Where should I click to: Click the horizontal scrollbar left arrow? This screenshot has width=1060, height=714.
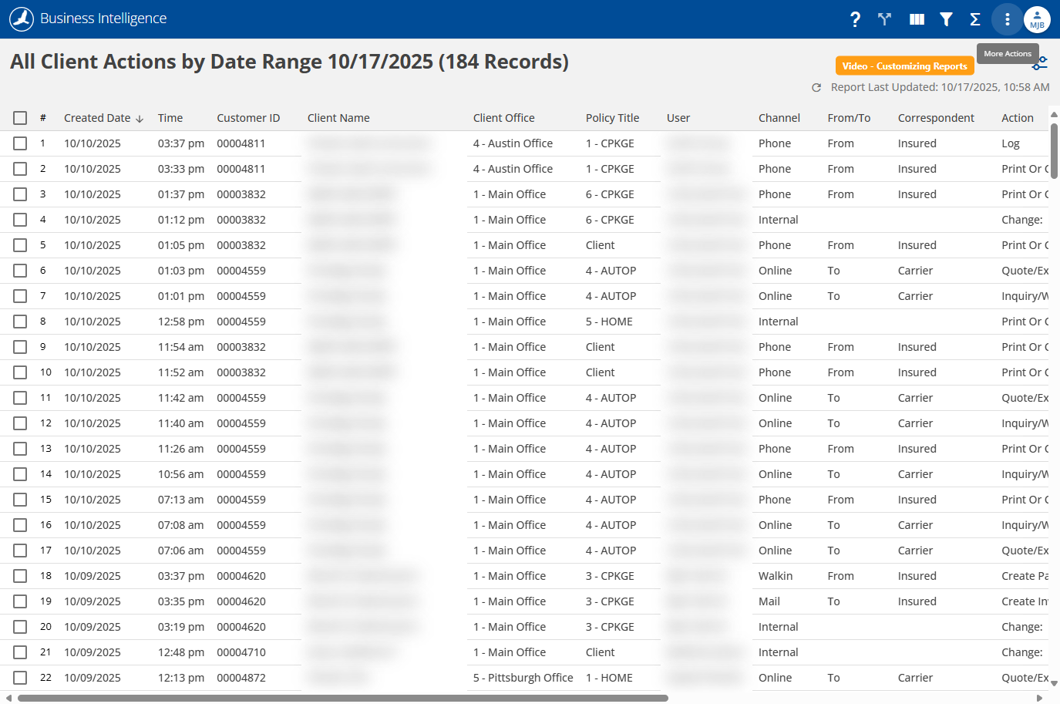tap(8, 698)
